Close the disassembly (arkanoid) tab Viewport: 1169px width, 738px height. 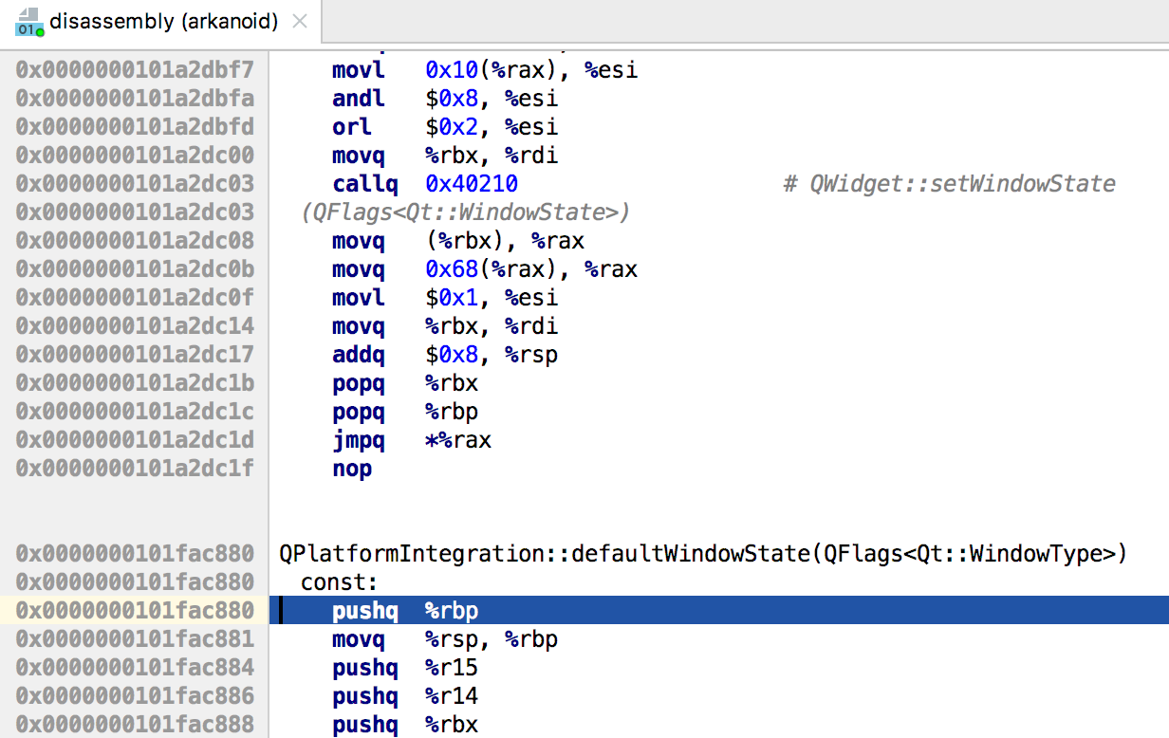pyautogui.click(x=300, y=21)
